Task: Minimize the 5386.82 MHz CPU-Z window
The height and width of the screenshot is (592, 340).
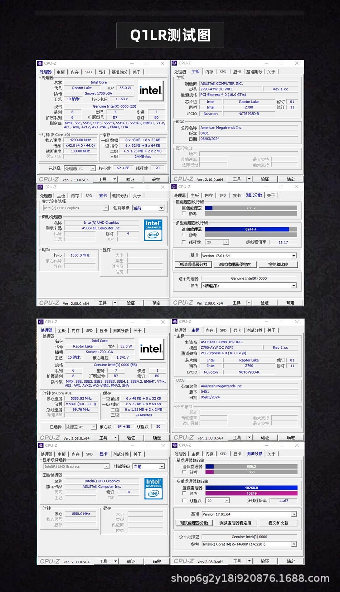Action: tap(133, 322)
